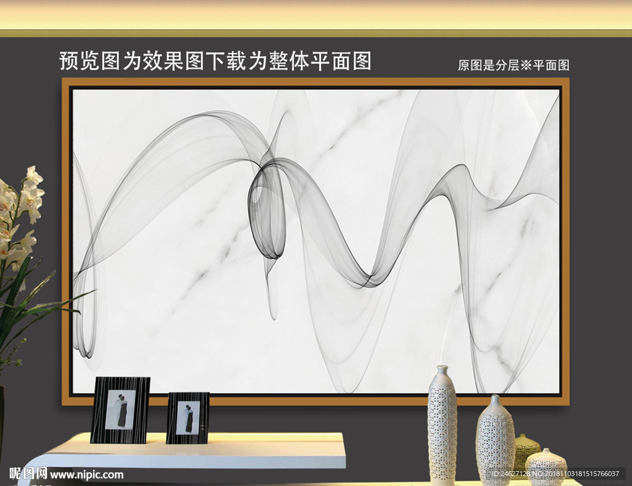Image resolution: width=632 pixels, height=486 pixels.
Task: Click the www.nipic.com link text
Action: (x=86, y=475)
